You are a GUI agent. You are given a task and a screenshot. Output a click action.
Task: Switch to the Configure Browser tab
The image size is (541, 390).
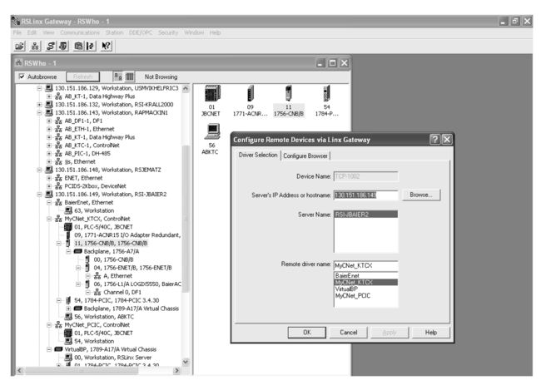[305, 156]
